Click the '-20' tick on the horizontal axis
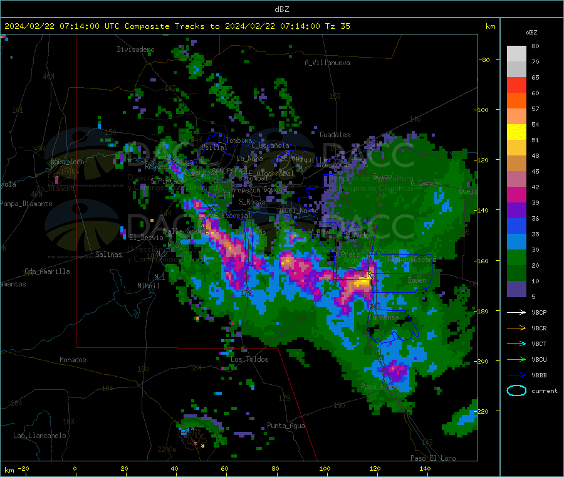Screen dimensions: 564x477 pyautogui.click(x=24, y=468)
